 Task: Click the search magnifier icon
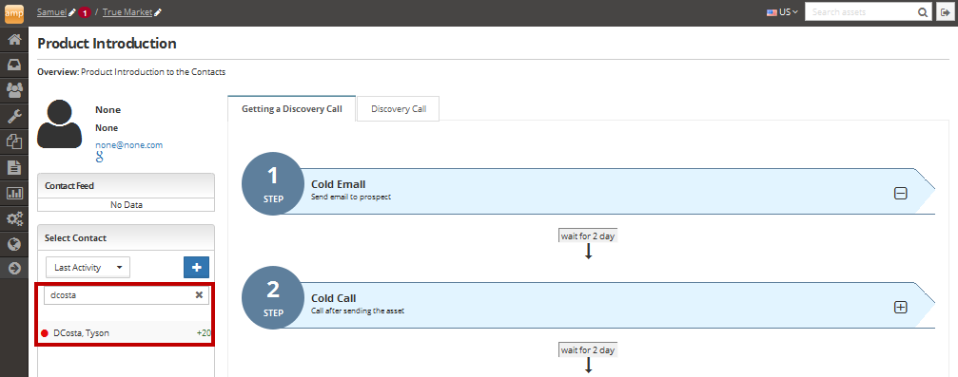point(923,12)
